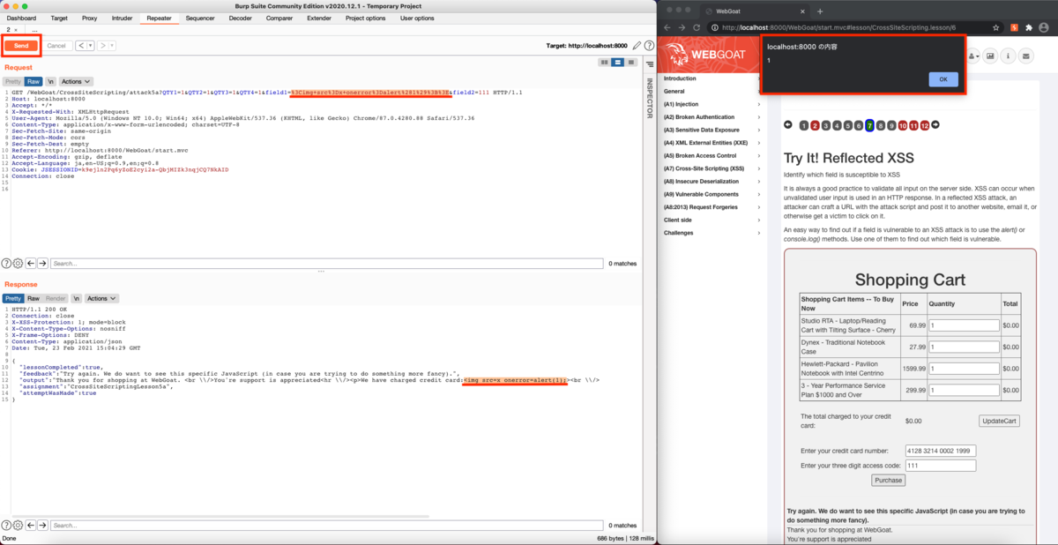Click the Purchase button
This screenshot has width=1058, height=545.
click(x=889, y=480)
